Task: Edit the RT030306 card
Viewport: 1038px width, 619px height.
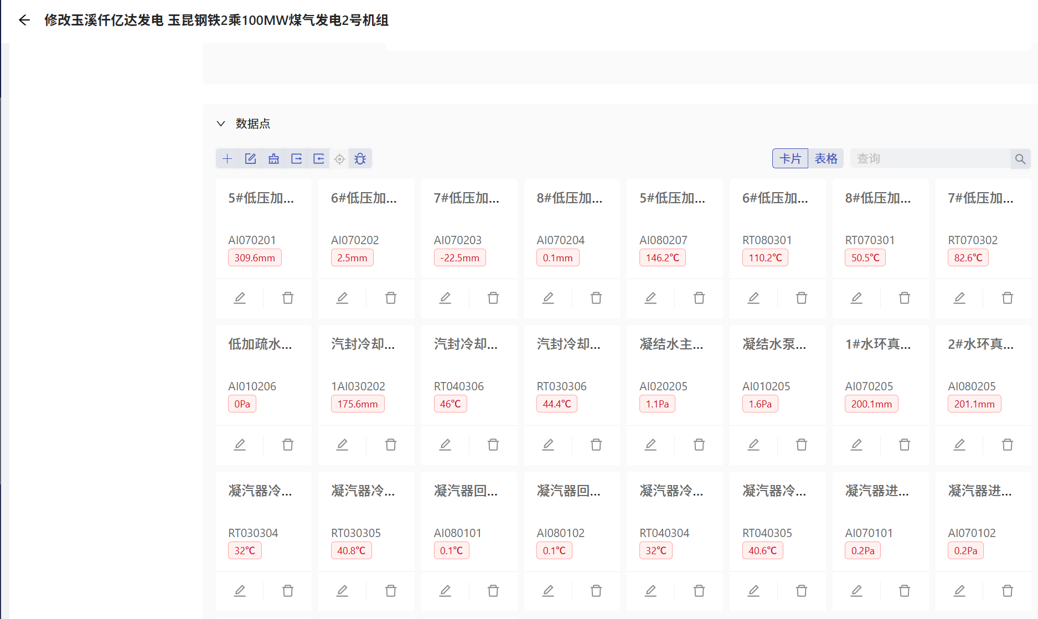Action: click(x=548, y=445)
